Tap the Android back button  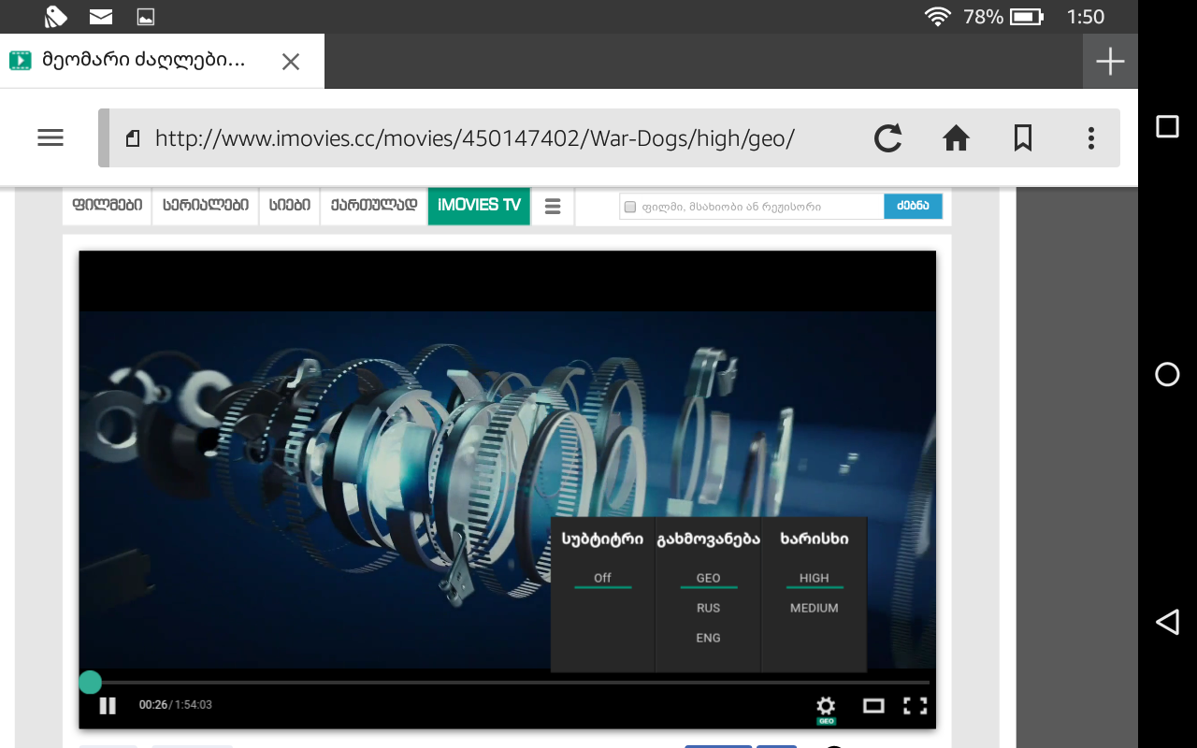coord(1167,622)
